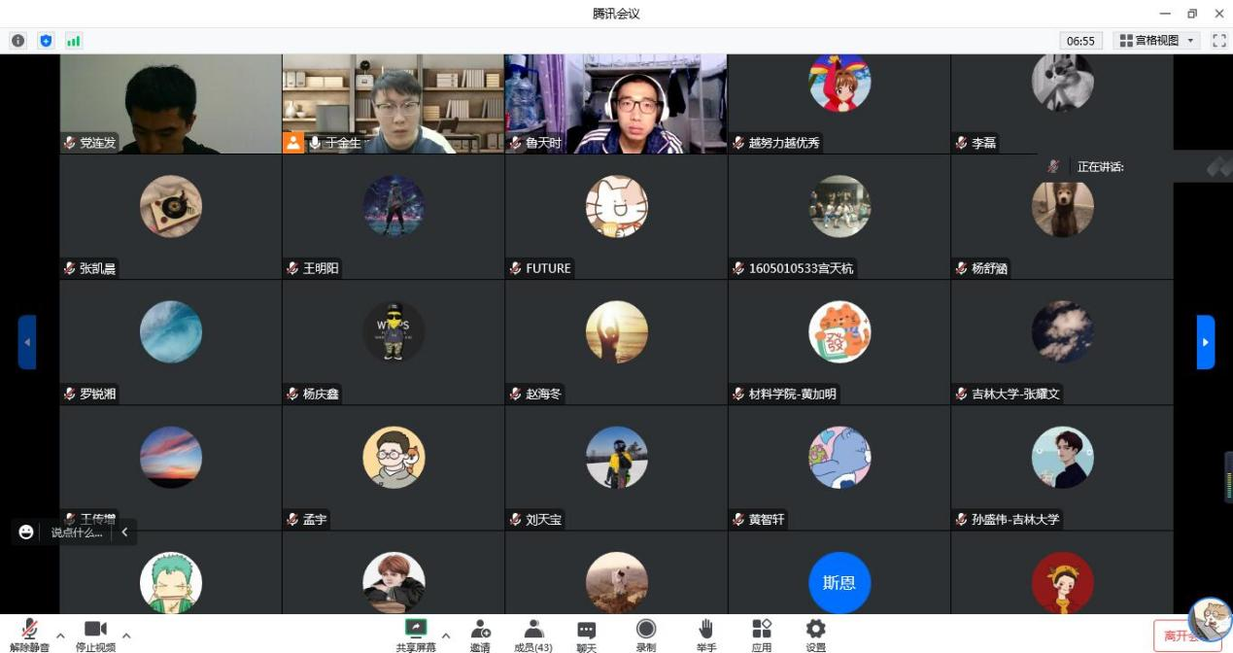
Task: Turn off camera with 停止视频
Action: (x=95, y=632)
